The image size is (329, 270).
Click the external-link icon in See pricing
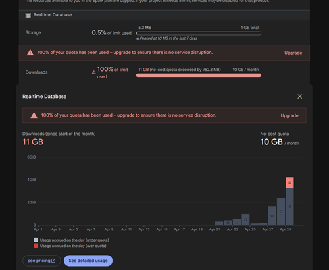pos(53,261)
